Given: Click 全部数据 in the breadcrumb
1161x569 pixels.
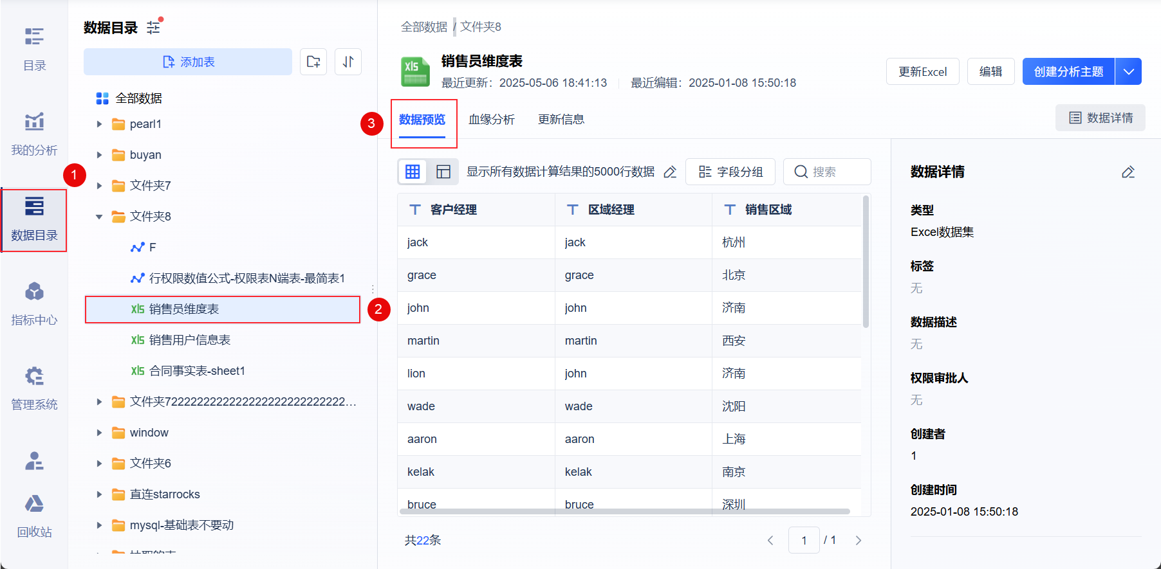Looking at the screenshot, I should [424, 27].
